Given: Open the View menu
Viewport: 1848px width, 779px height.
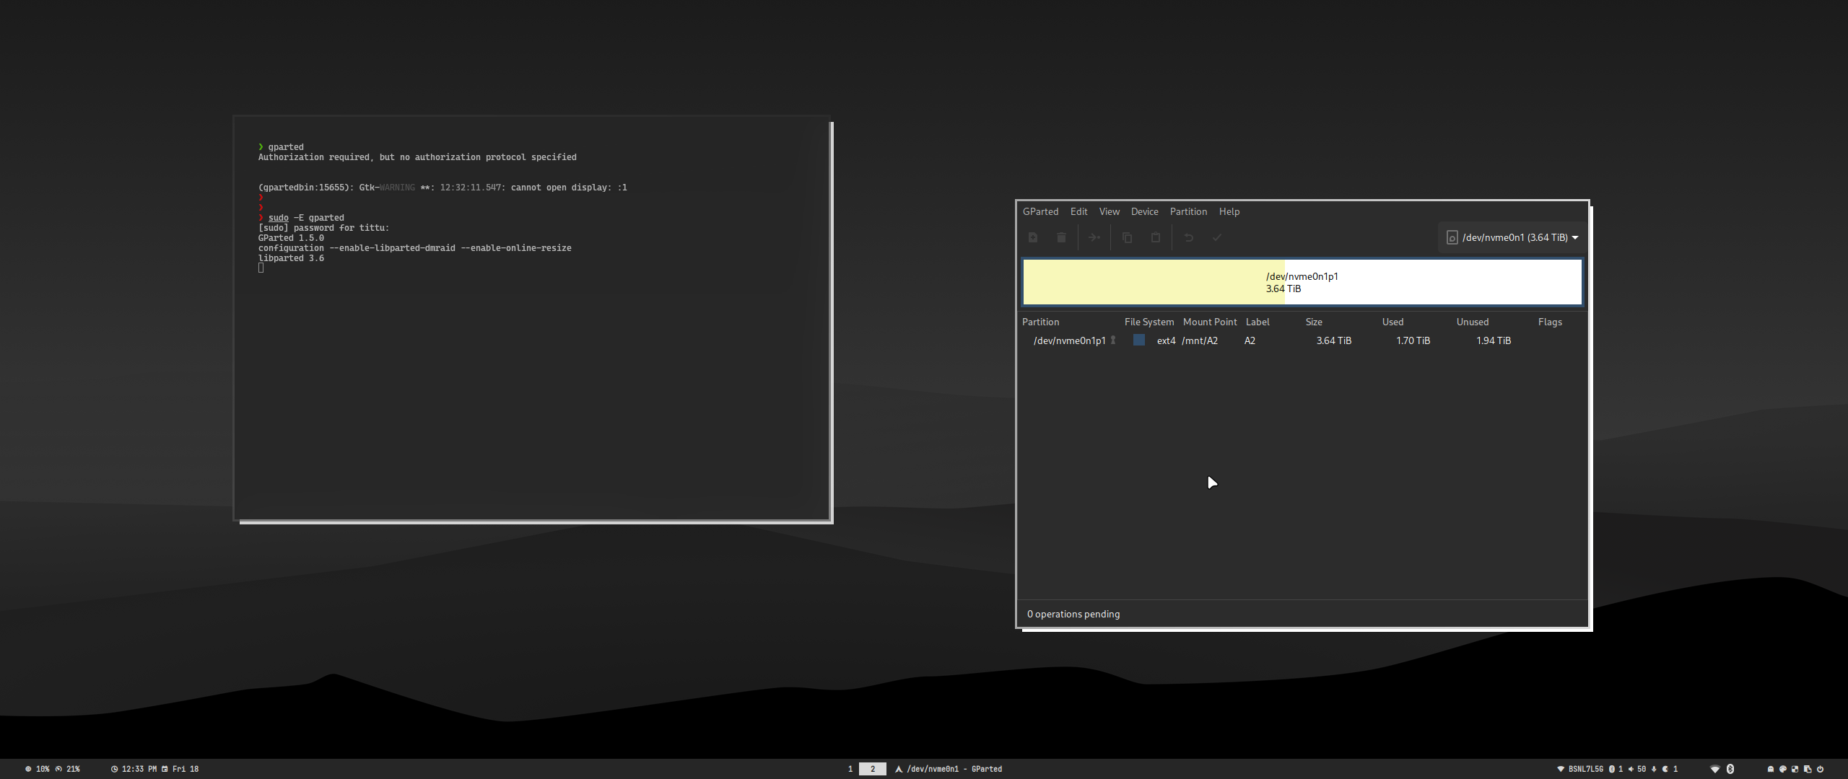Looking at the screenshot, I should tap(1109, 211).
